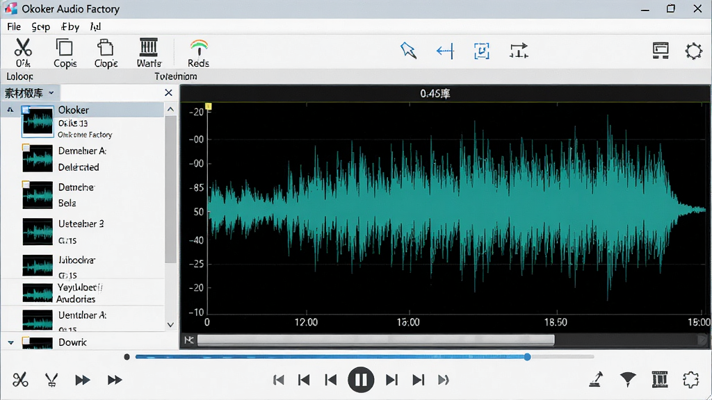The width and height of the screenshot is (712, 400).
Task: Skip to next track button right of pause
Action: tap(391, 380)
